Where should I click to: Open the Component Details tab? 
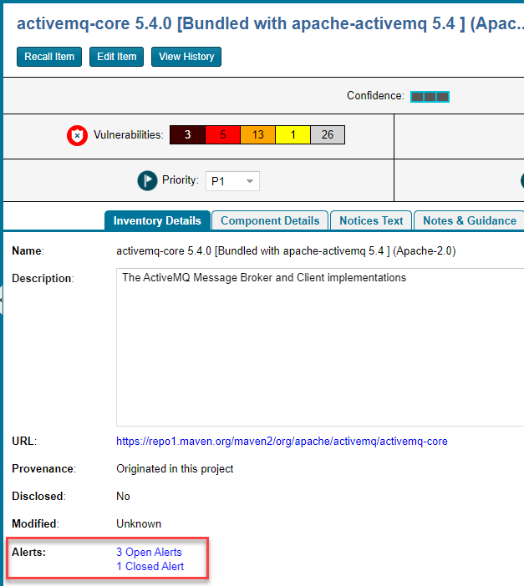[x=270, y=221]
